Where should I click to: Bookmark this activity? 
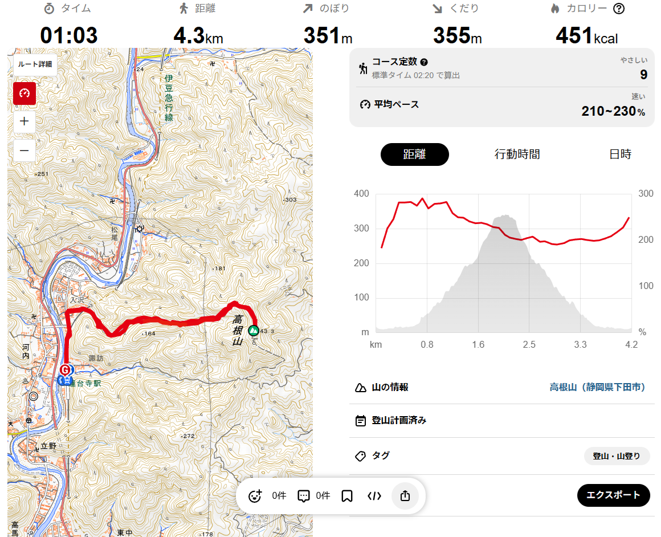pos(347,496)
